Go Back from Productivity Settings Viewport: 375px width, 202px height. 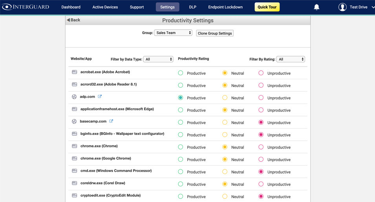pos(73,20)
